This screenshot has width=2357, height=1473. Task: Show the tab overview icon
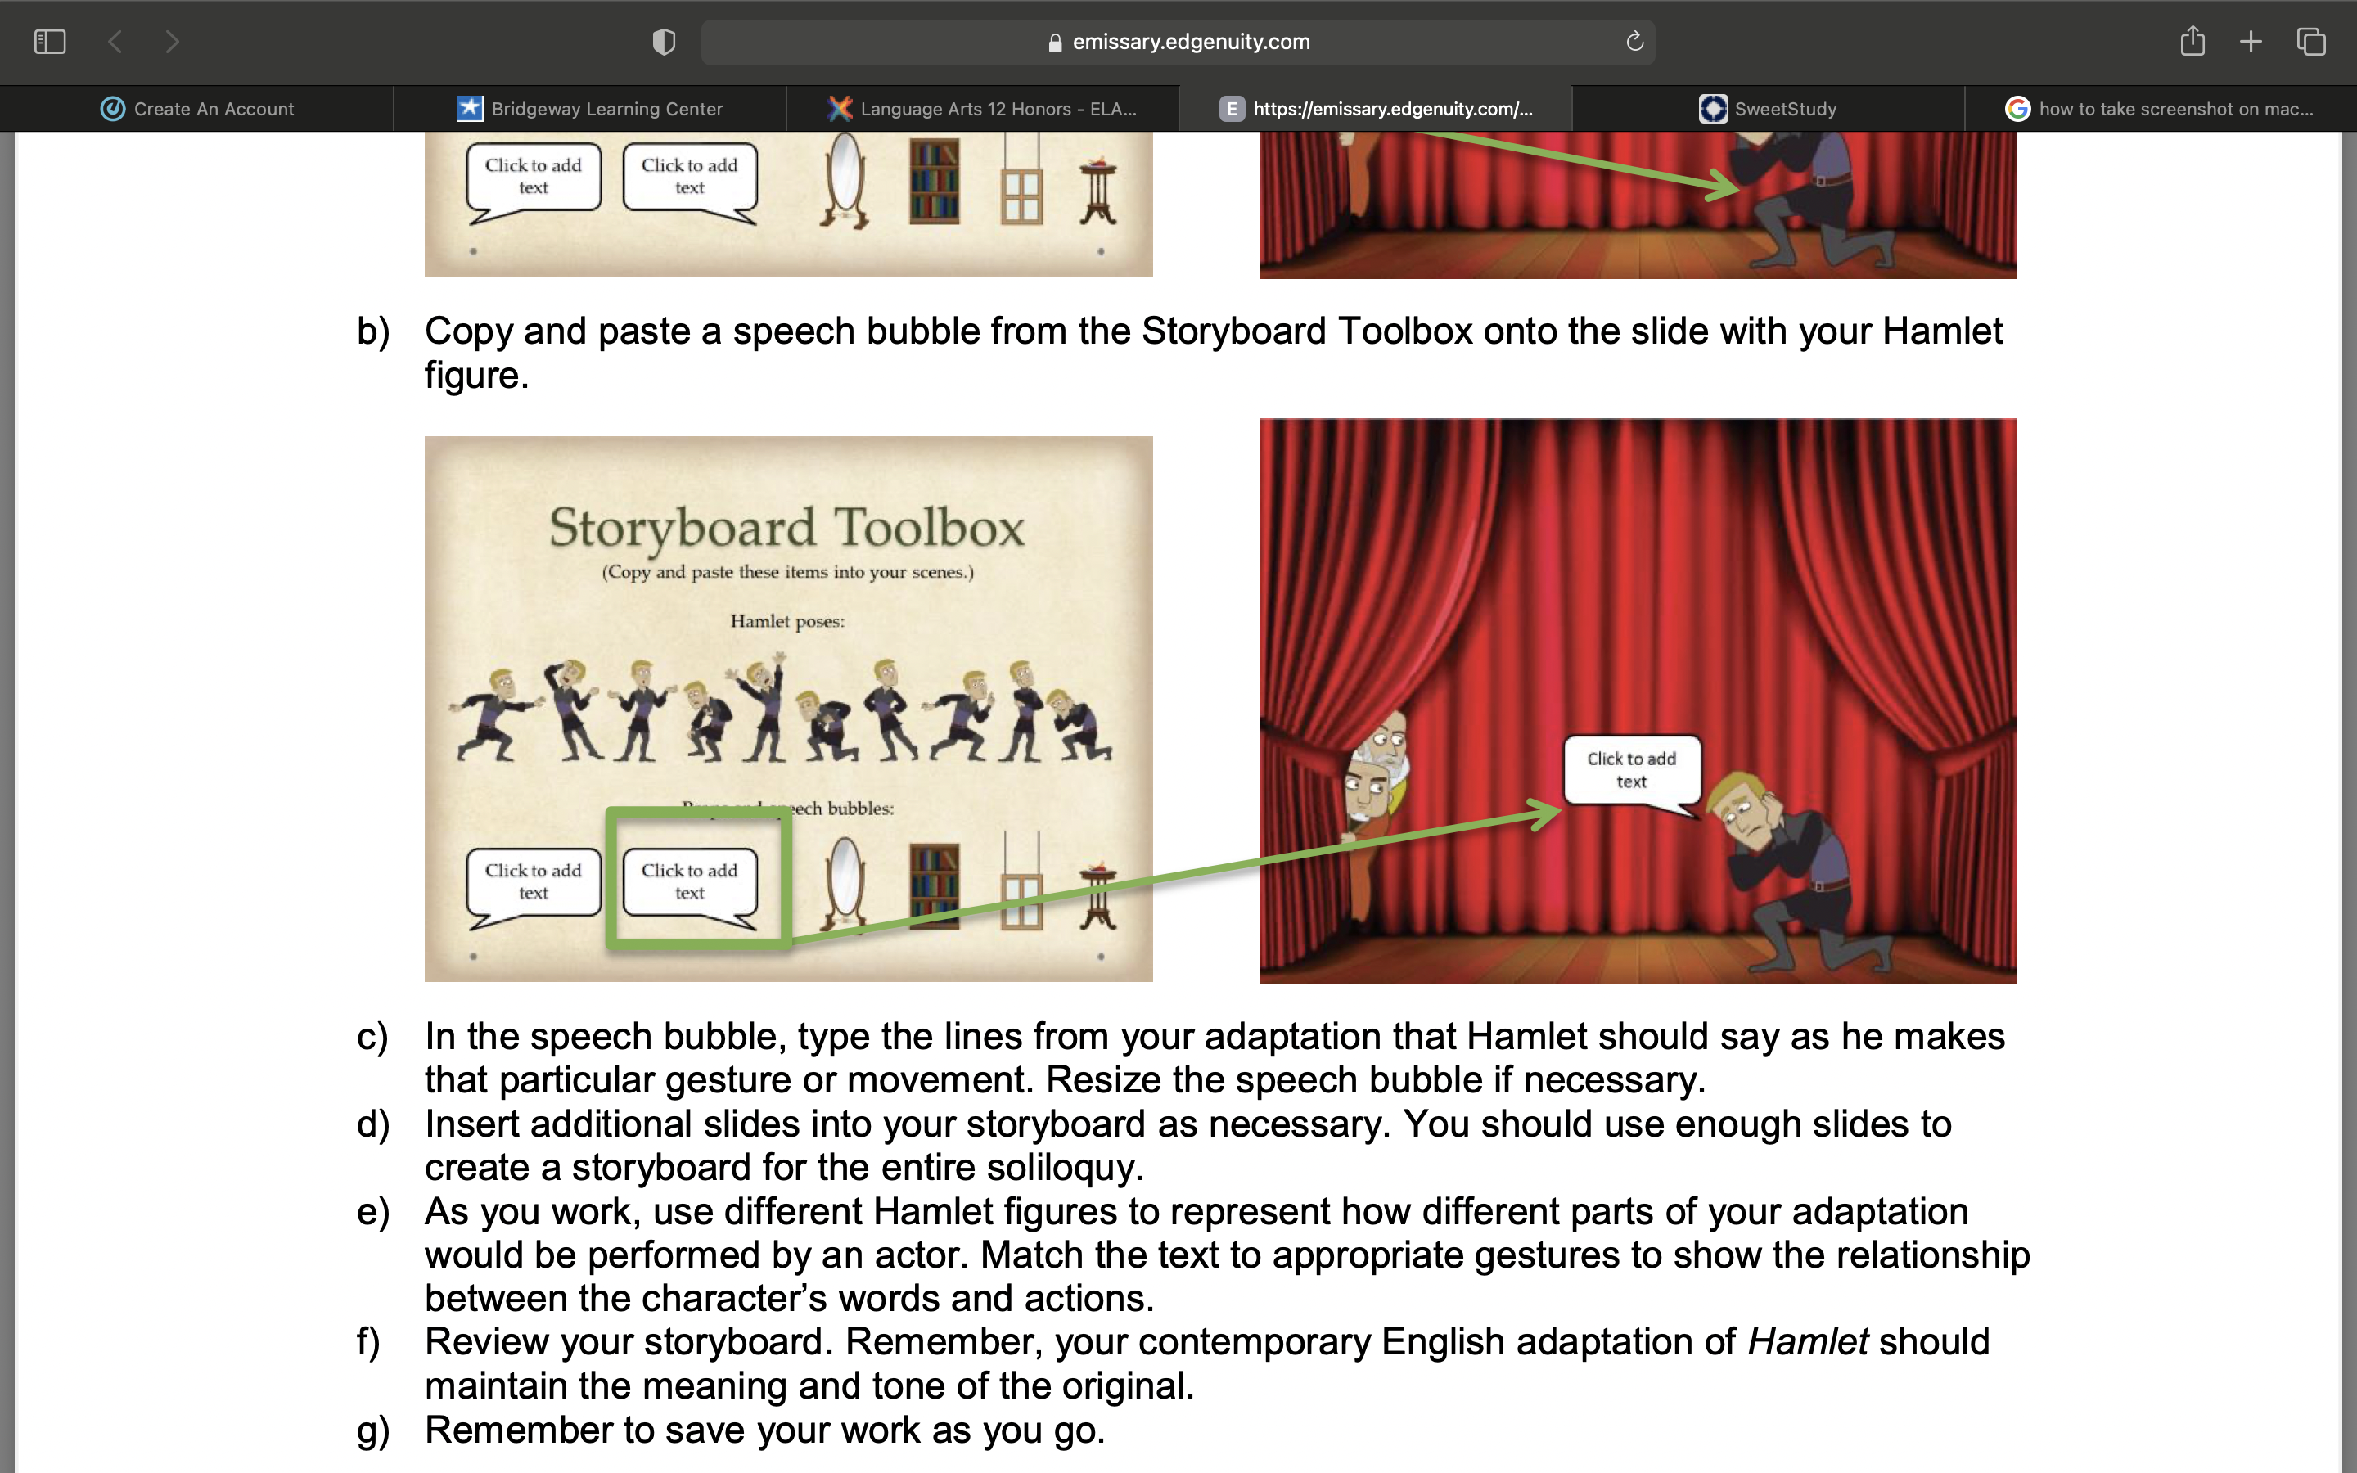2311,42
